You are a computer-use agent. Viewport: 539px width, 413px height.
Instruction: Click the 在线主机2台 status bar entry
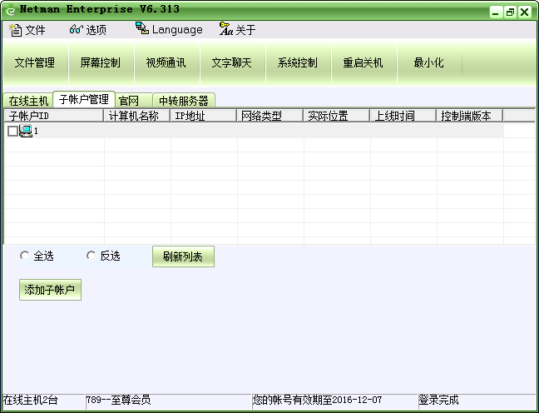44,401
